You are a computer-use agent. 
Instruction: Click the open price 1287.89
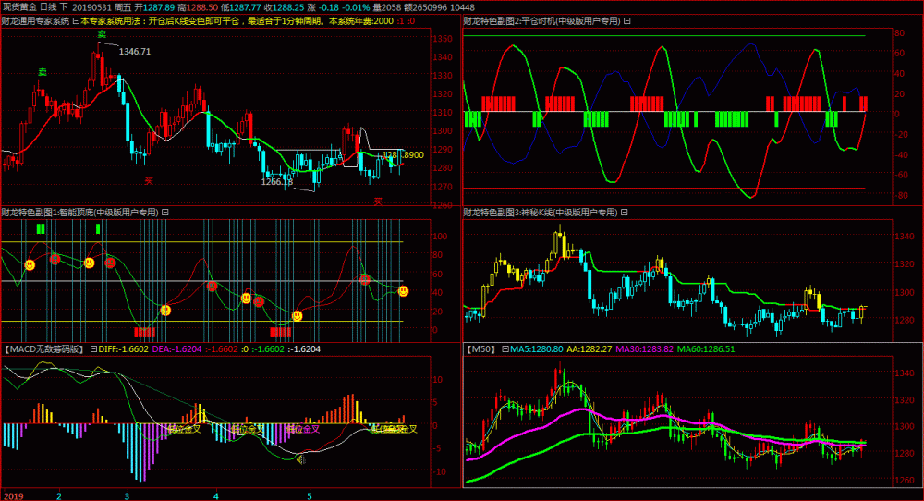click(x=159, y=7)
